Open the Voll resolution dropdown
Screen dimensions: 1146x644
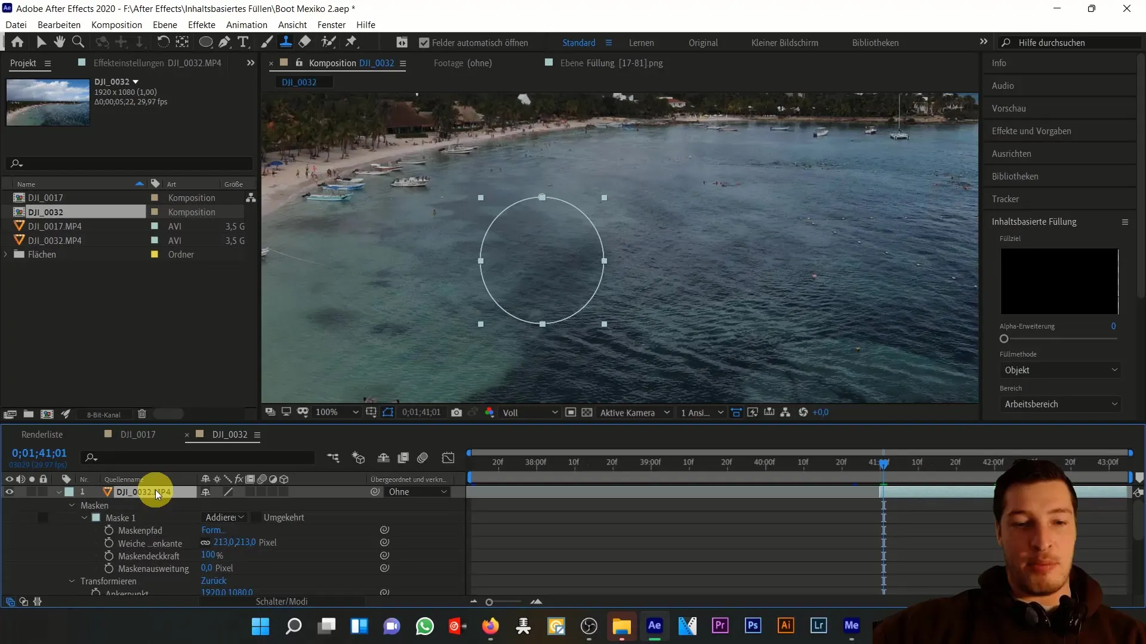click(530, 413)
